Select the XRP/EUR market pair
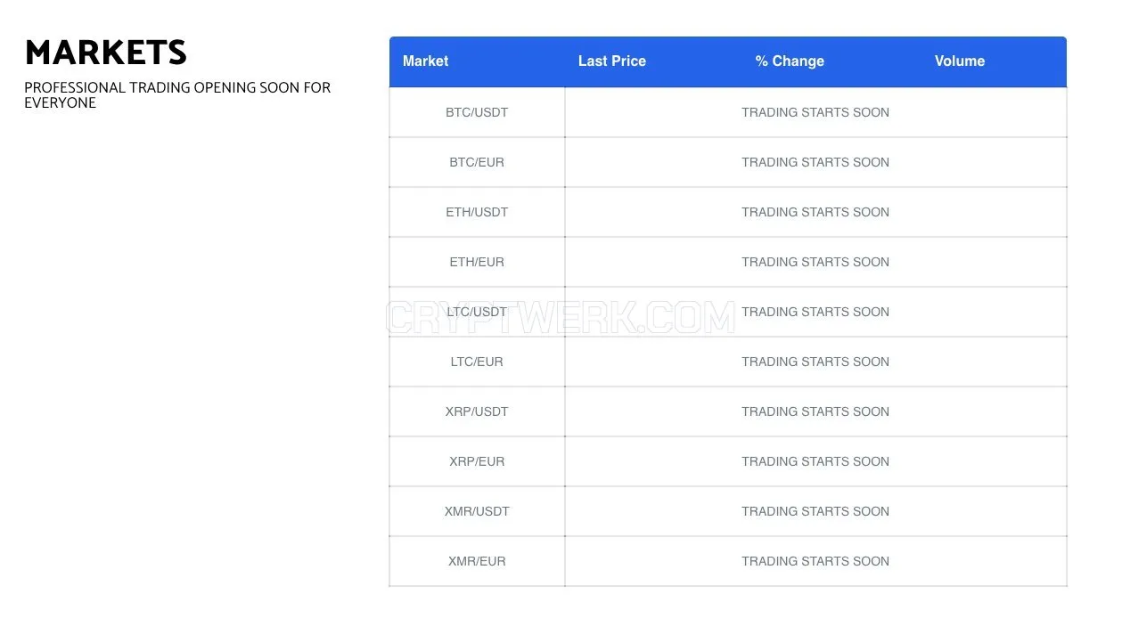 pos(477,461)
